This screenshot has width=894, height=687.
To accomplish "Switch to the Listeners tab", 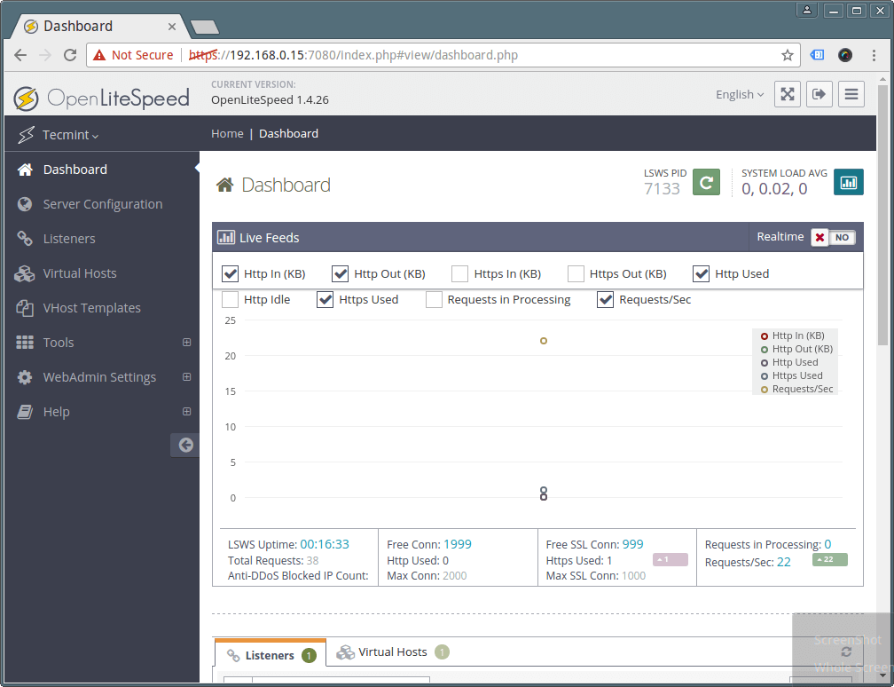I will tap(271, 654).
